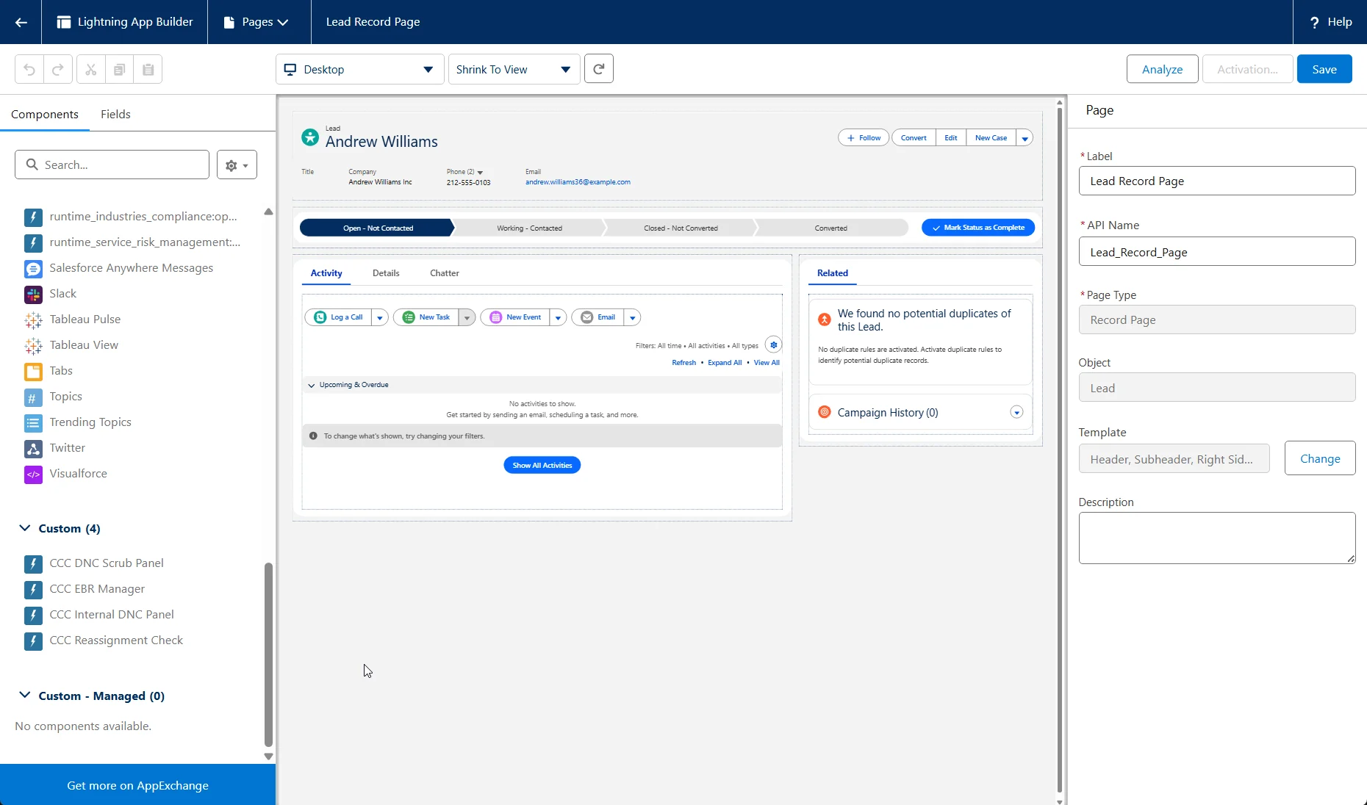1367x805 pixels.
Task: Click the Expand All link
Action: pyautogui.click(x=725, y=363)
